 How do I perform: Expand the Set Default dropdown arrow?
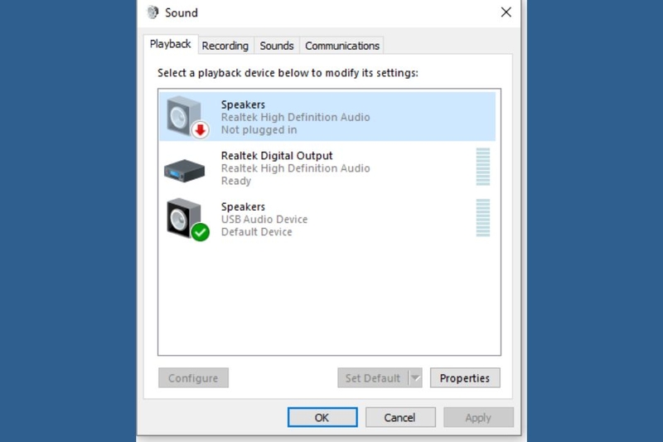416,377
